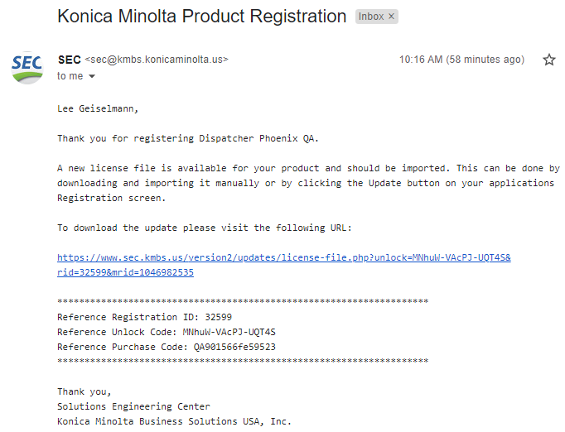Click the Reference Purchase Code QA901566fe59523 line
The width and height of the screenshot is (565, 432).
point(167,347)
